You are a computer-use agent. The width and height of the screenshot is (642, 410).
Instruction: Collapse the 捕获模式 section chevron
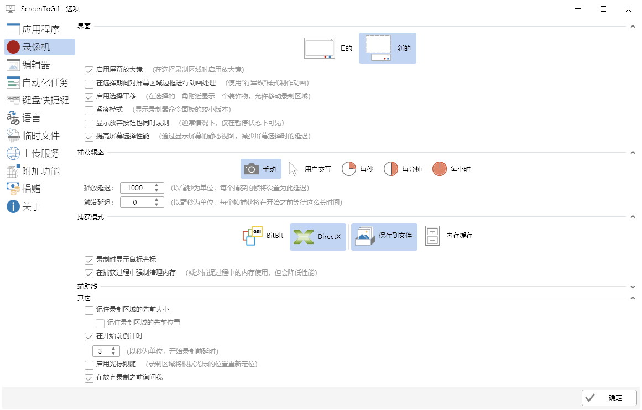633,217
